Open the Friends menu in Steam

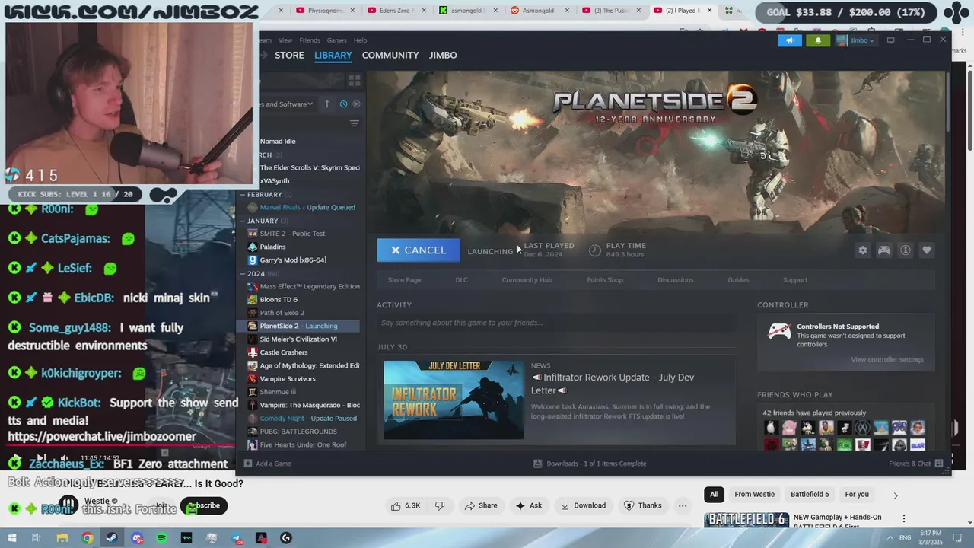(x=310, y=40)
